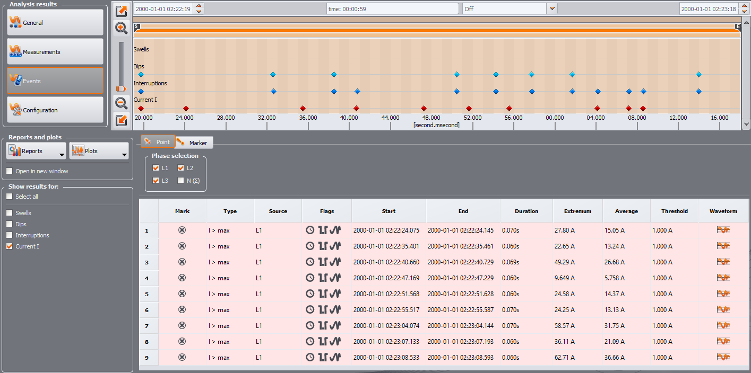Click the Mark icon in row 3
Screen dimensions: 751x373
[182, 262]
